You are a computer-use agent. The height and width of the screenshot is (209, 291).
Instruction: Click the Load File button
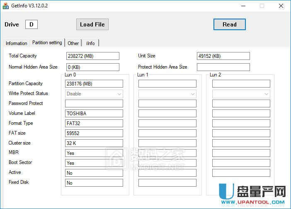point(92,24)
